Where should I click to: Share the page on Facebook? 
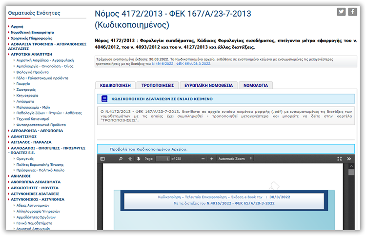pyautogui.click(x=352, y=12)
